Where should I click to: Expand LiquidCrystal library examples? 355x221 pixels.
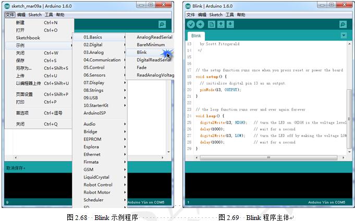[x=100, y=177]
